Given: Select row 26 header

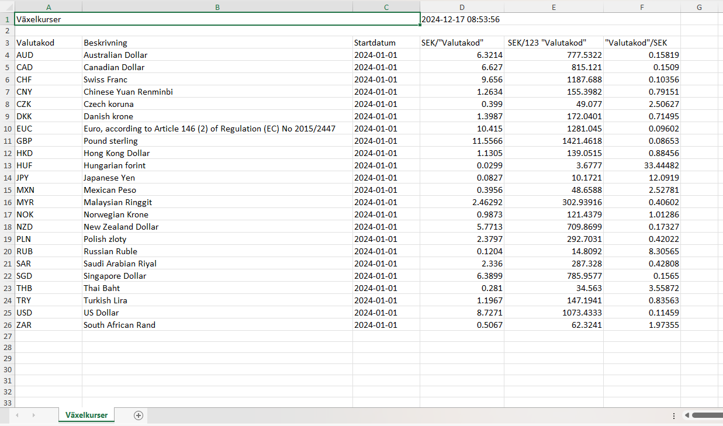Looking at the screenshot, I should tap(7, 325).
